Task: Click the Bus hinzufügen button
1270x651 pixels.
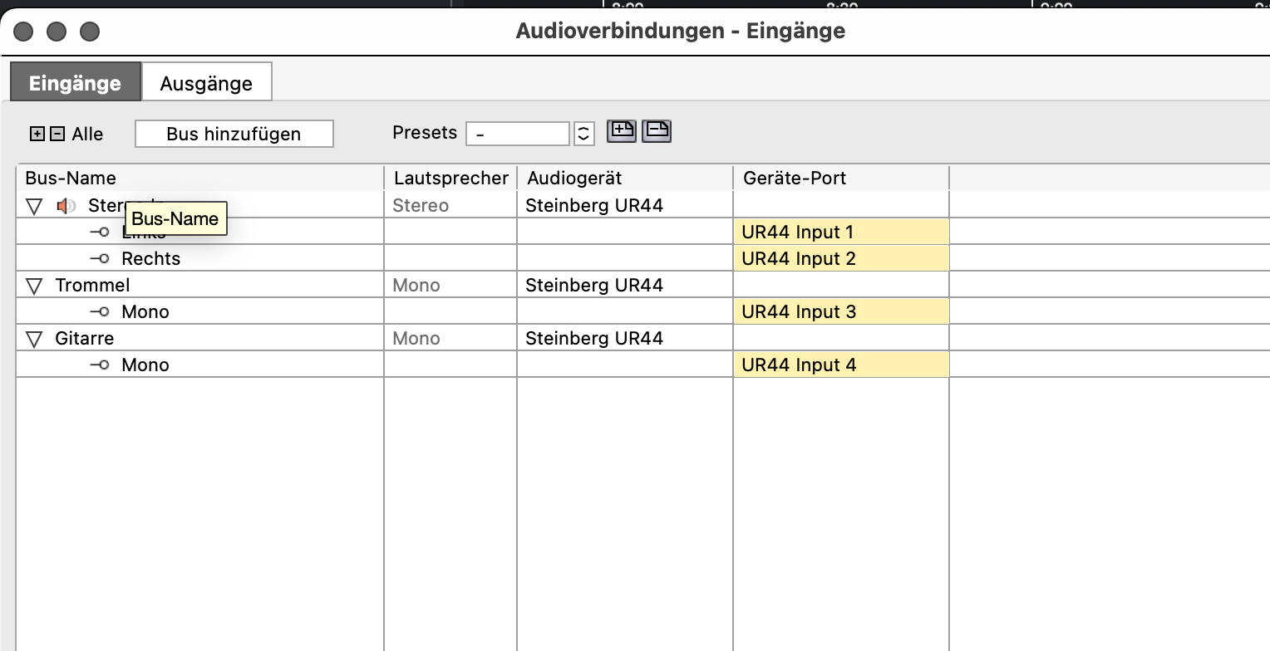Action: tap(234, 134)
